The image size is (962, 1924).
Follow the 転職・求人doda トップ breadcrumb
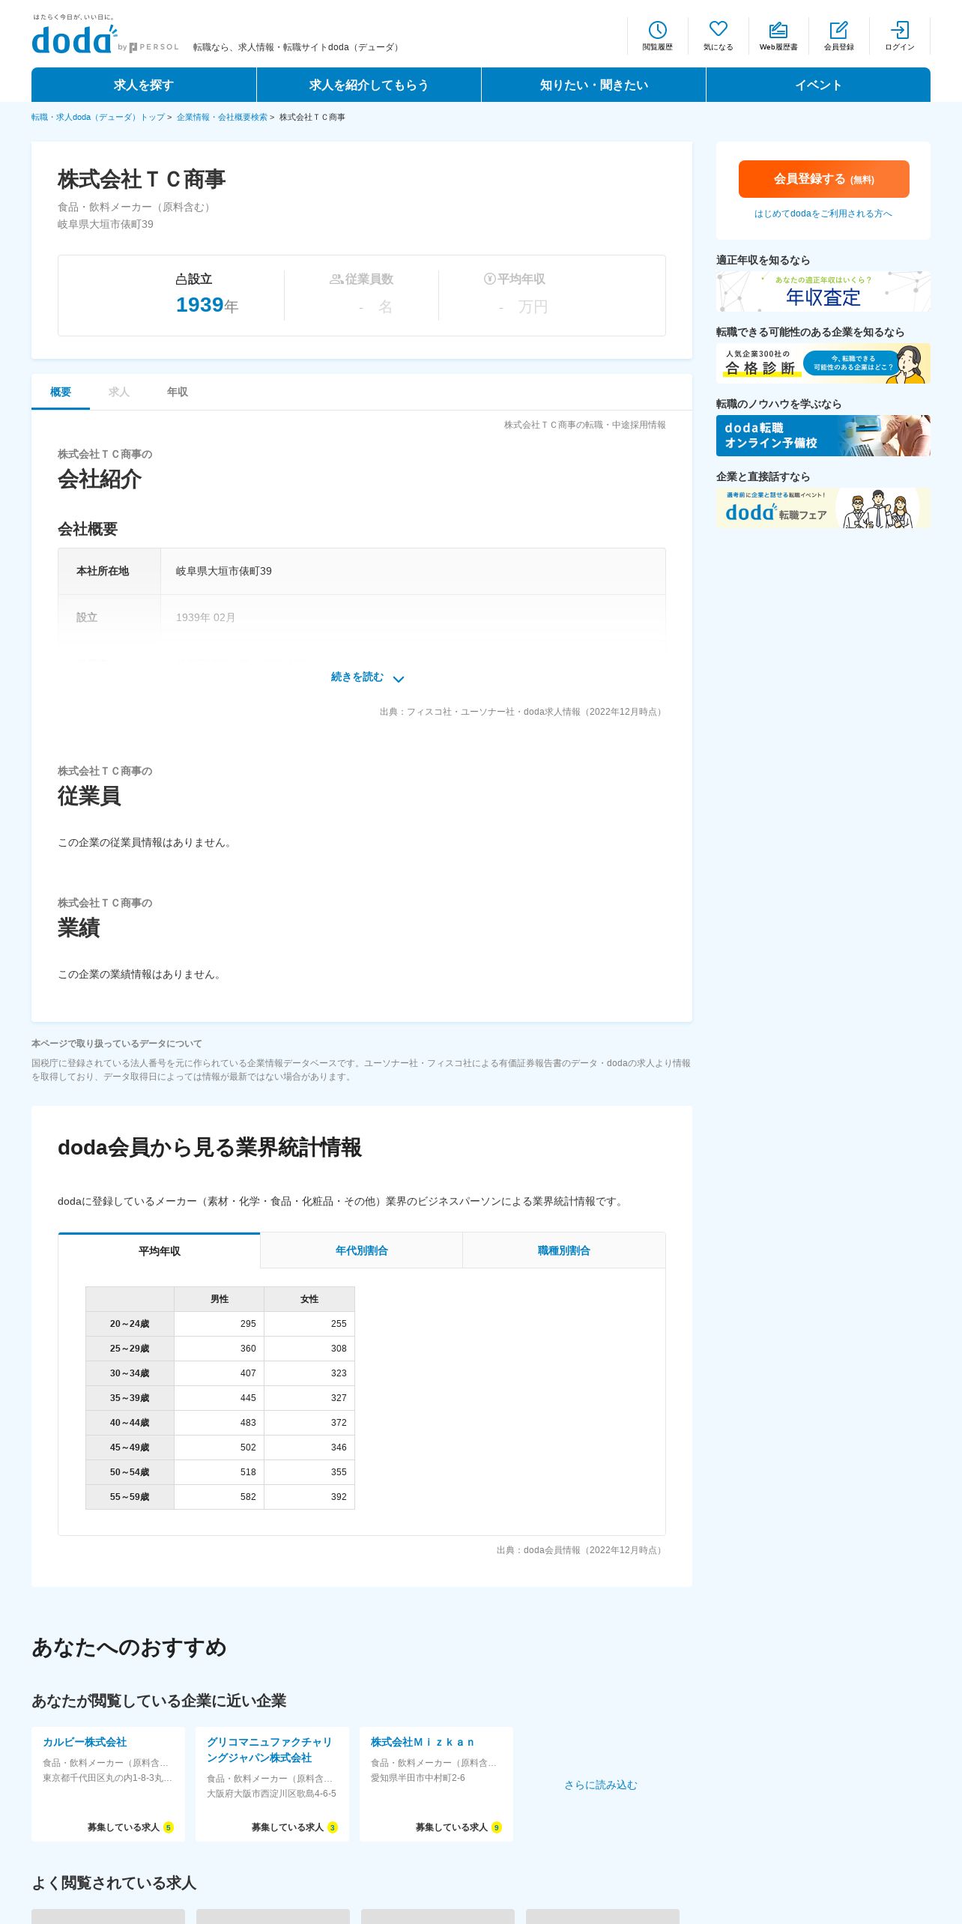pos(98,117)
